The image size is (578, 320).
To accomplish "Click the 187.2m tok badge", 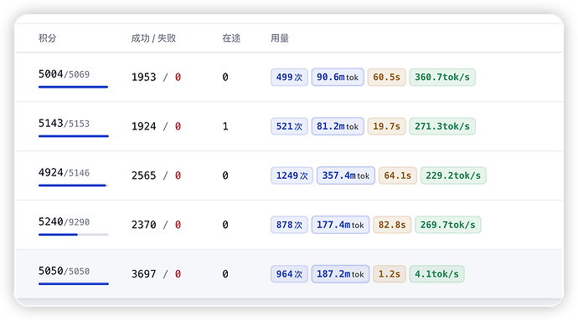I will [x=340, y=274].
